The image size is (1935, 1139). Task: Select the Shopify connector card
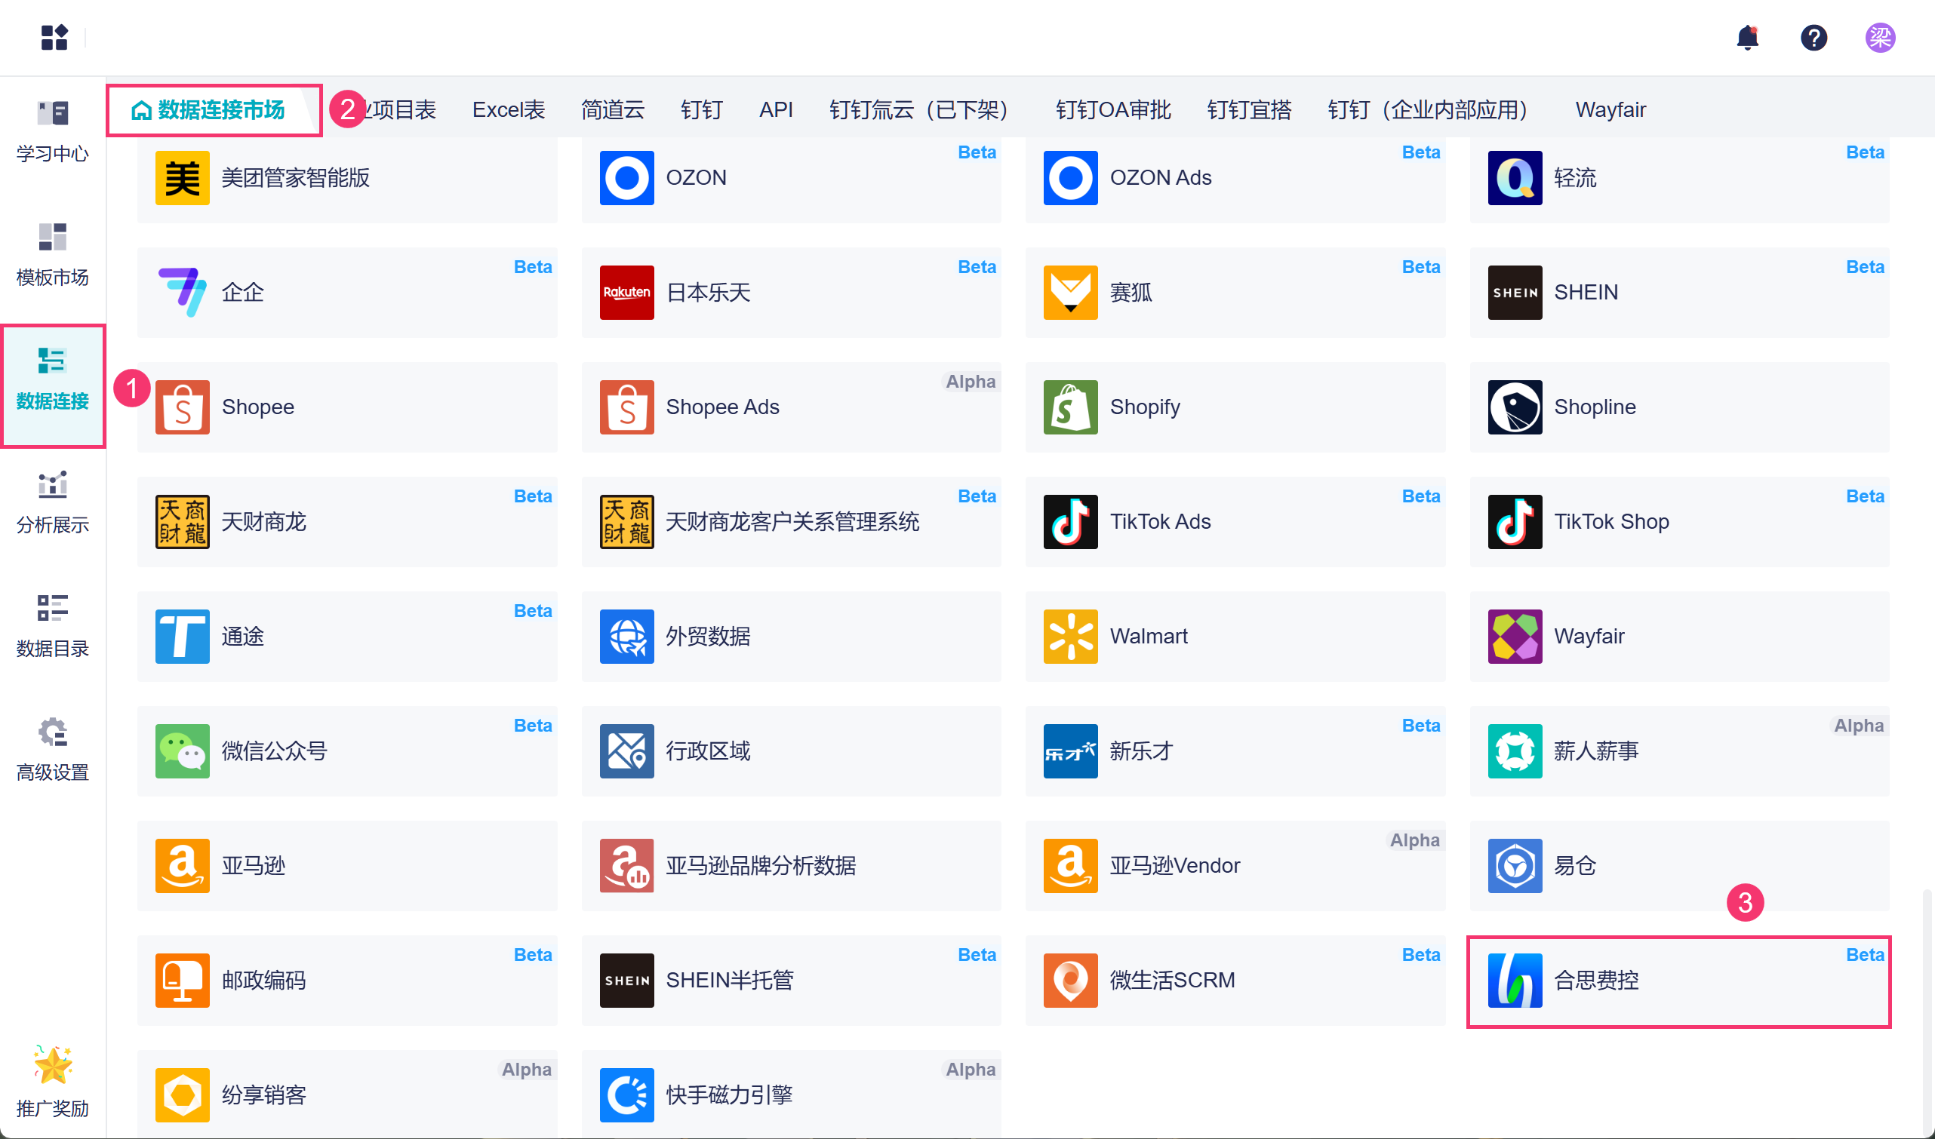pos(1234,407)
